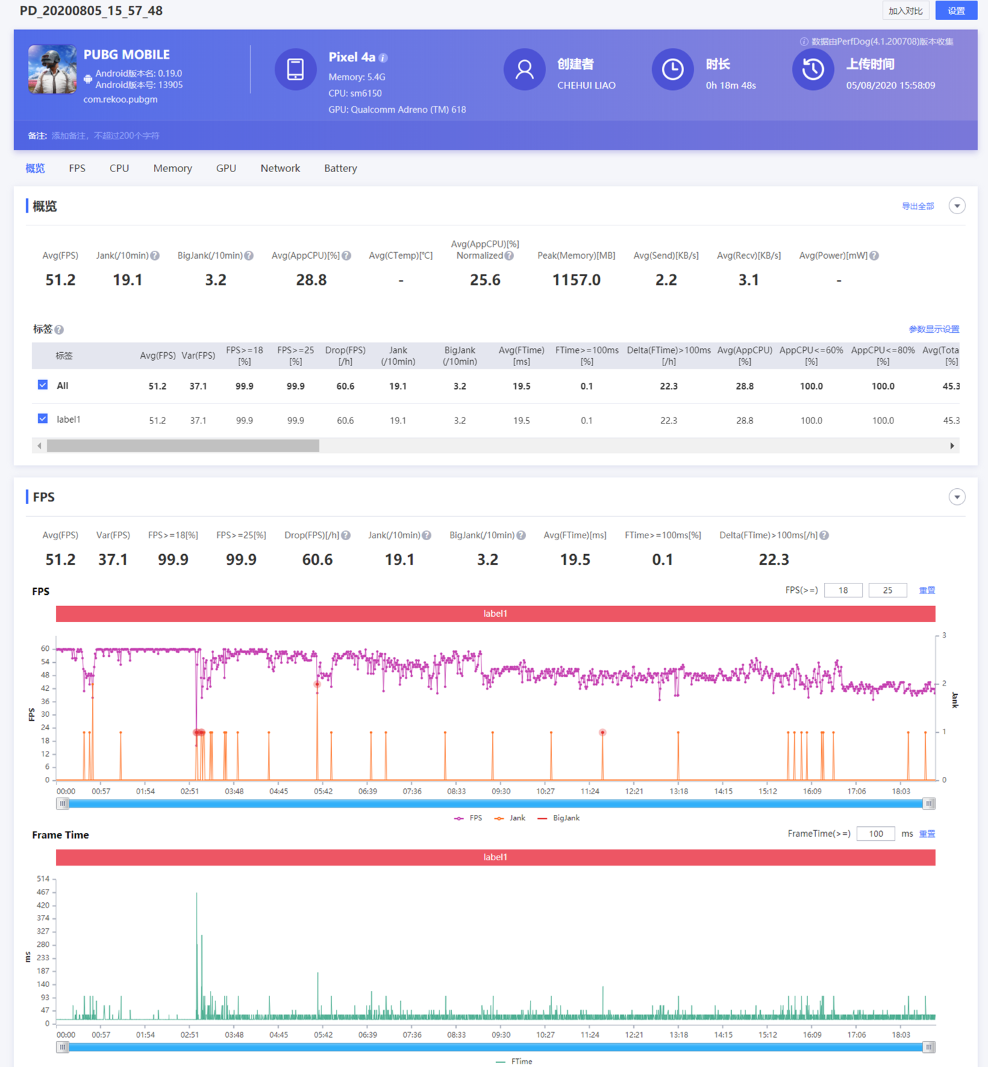Click the help icon beside Jank(/10min) in overview
The height and width of the screenshot is (1067, 988).
(x=155, y=256)
